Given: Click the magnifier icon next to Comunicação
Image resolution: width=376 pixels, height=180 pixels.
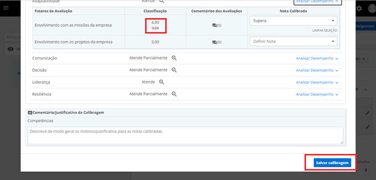Looking at the screenshot, I should [174, 58].
